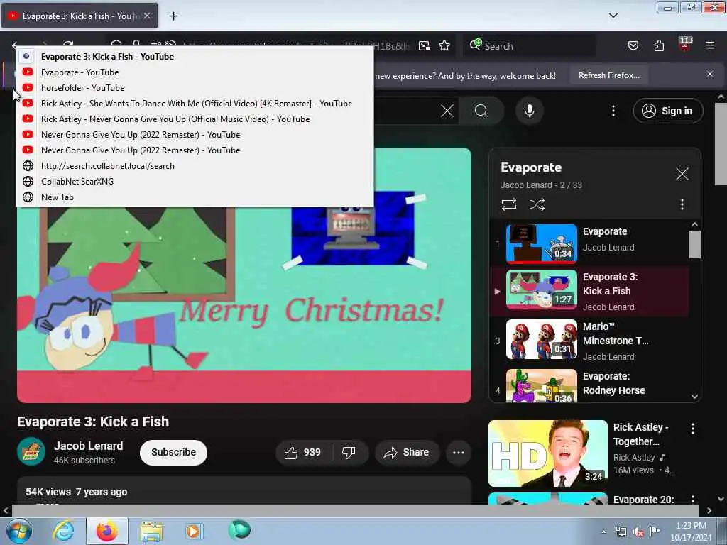Open the Extensions puzzle icon
The image size is (727, 545).
tap(659, 45)
